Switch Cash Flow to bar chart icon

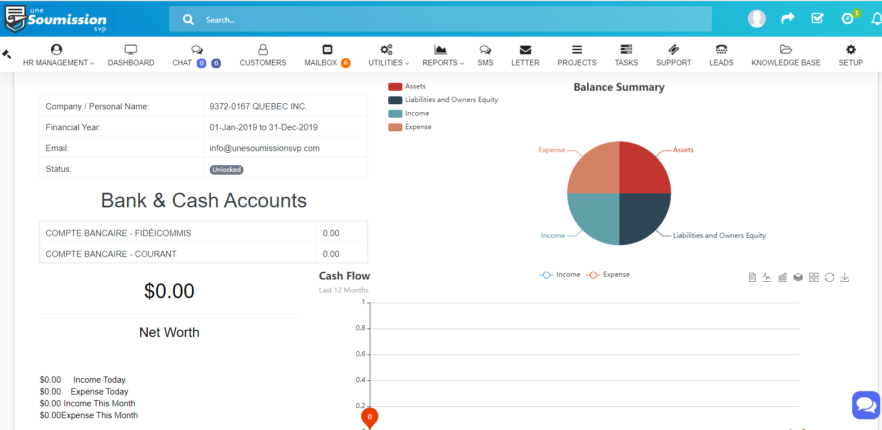[782, 277]
